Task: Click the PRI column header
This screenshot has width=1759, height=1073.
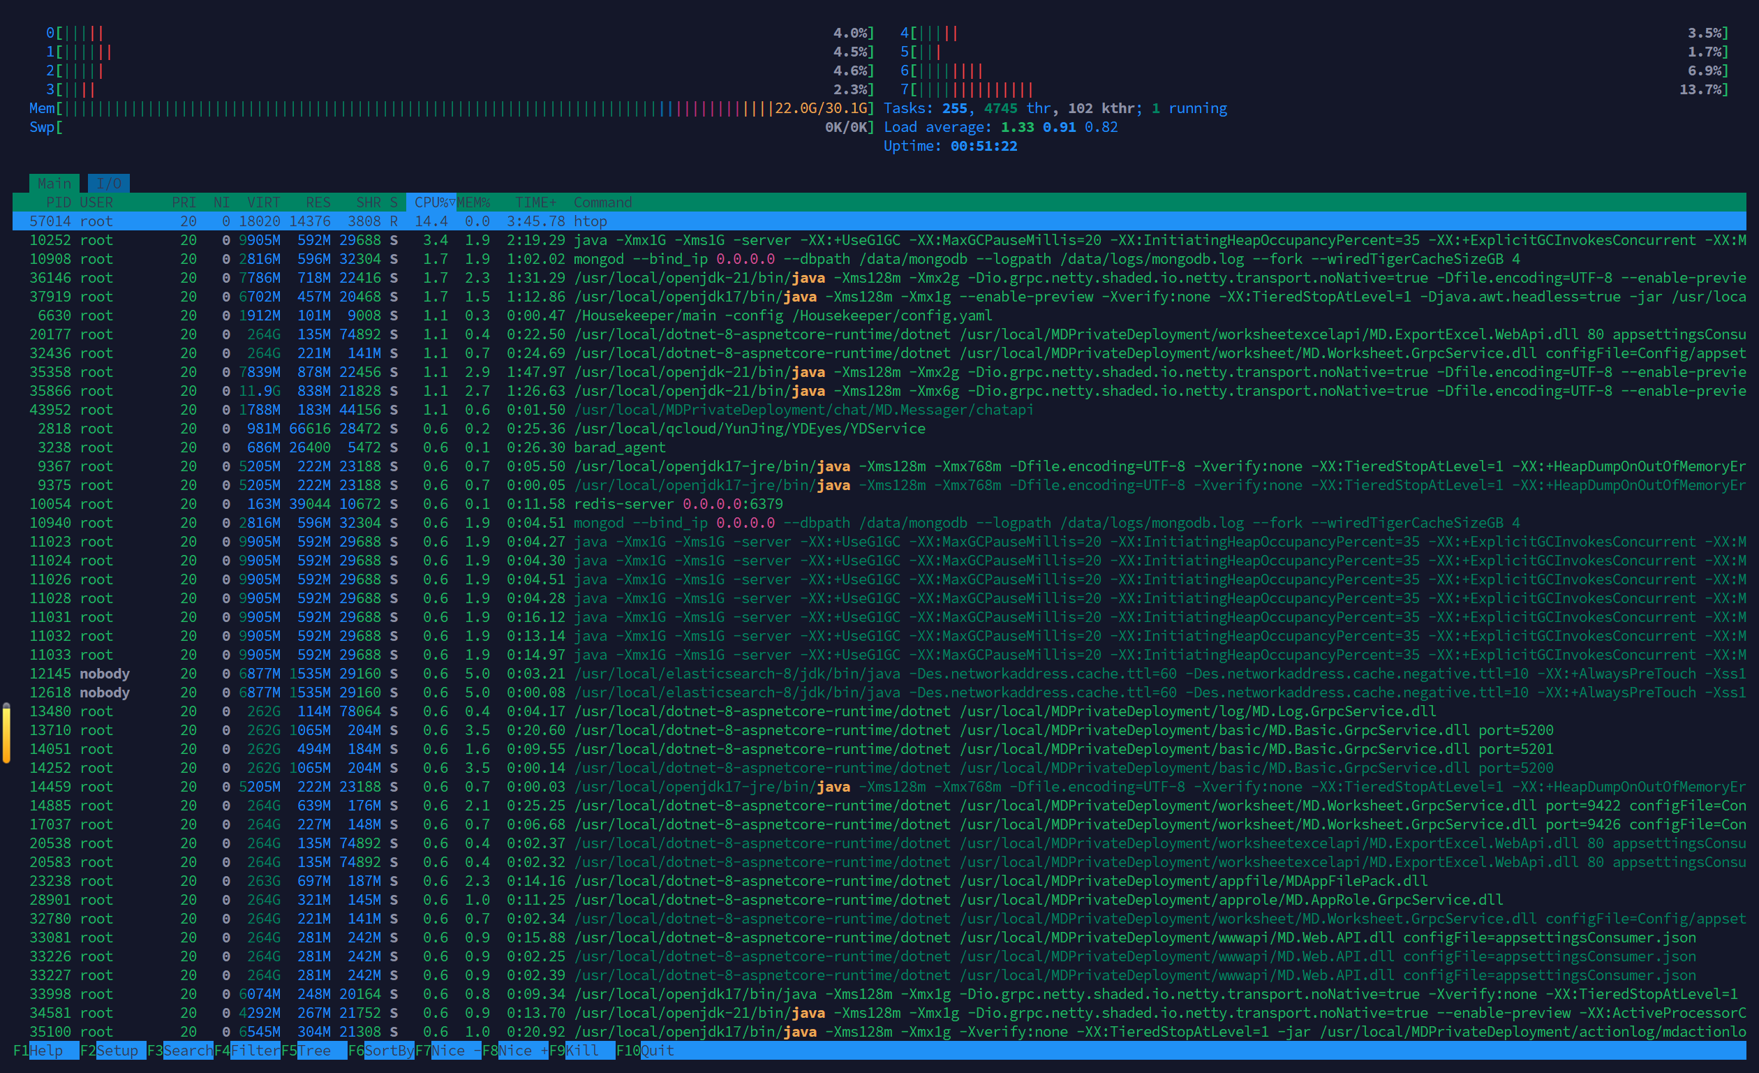Action: pyautogui.click(x=184, y=202)
